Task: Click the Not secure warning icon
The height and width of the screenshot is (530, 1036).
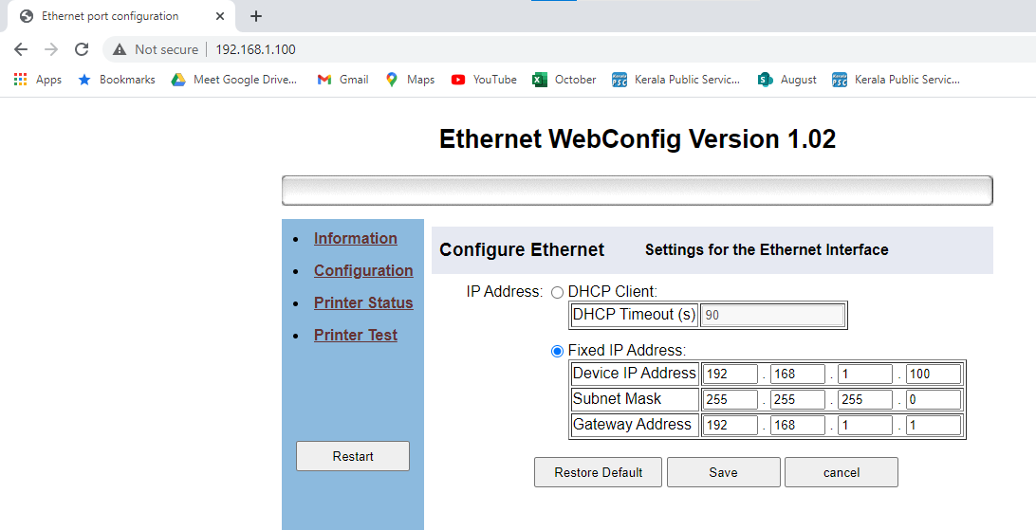Action: pyautogui.click(x=120, y=49)
